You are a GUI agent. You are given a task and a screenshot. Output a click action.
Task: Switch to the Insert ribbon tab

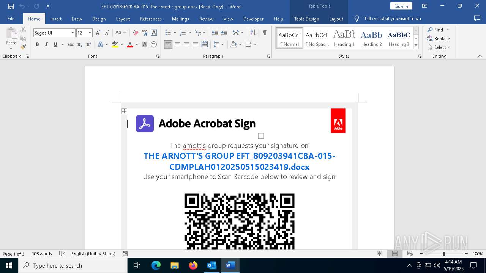pos(56,19)
